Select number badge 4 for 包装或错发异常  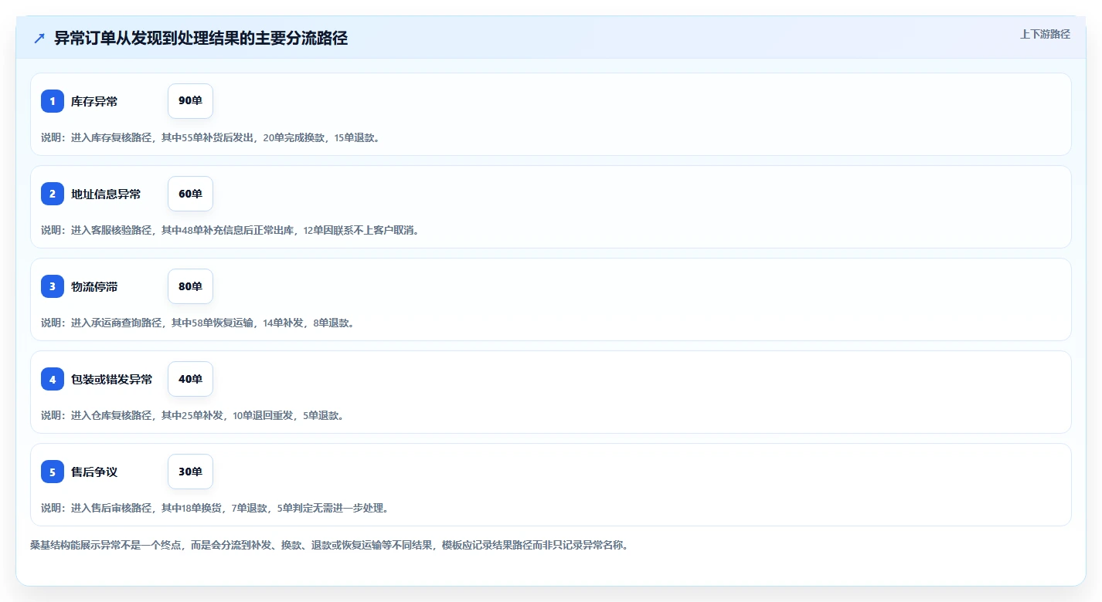[53, 379]
